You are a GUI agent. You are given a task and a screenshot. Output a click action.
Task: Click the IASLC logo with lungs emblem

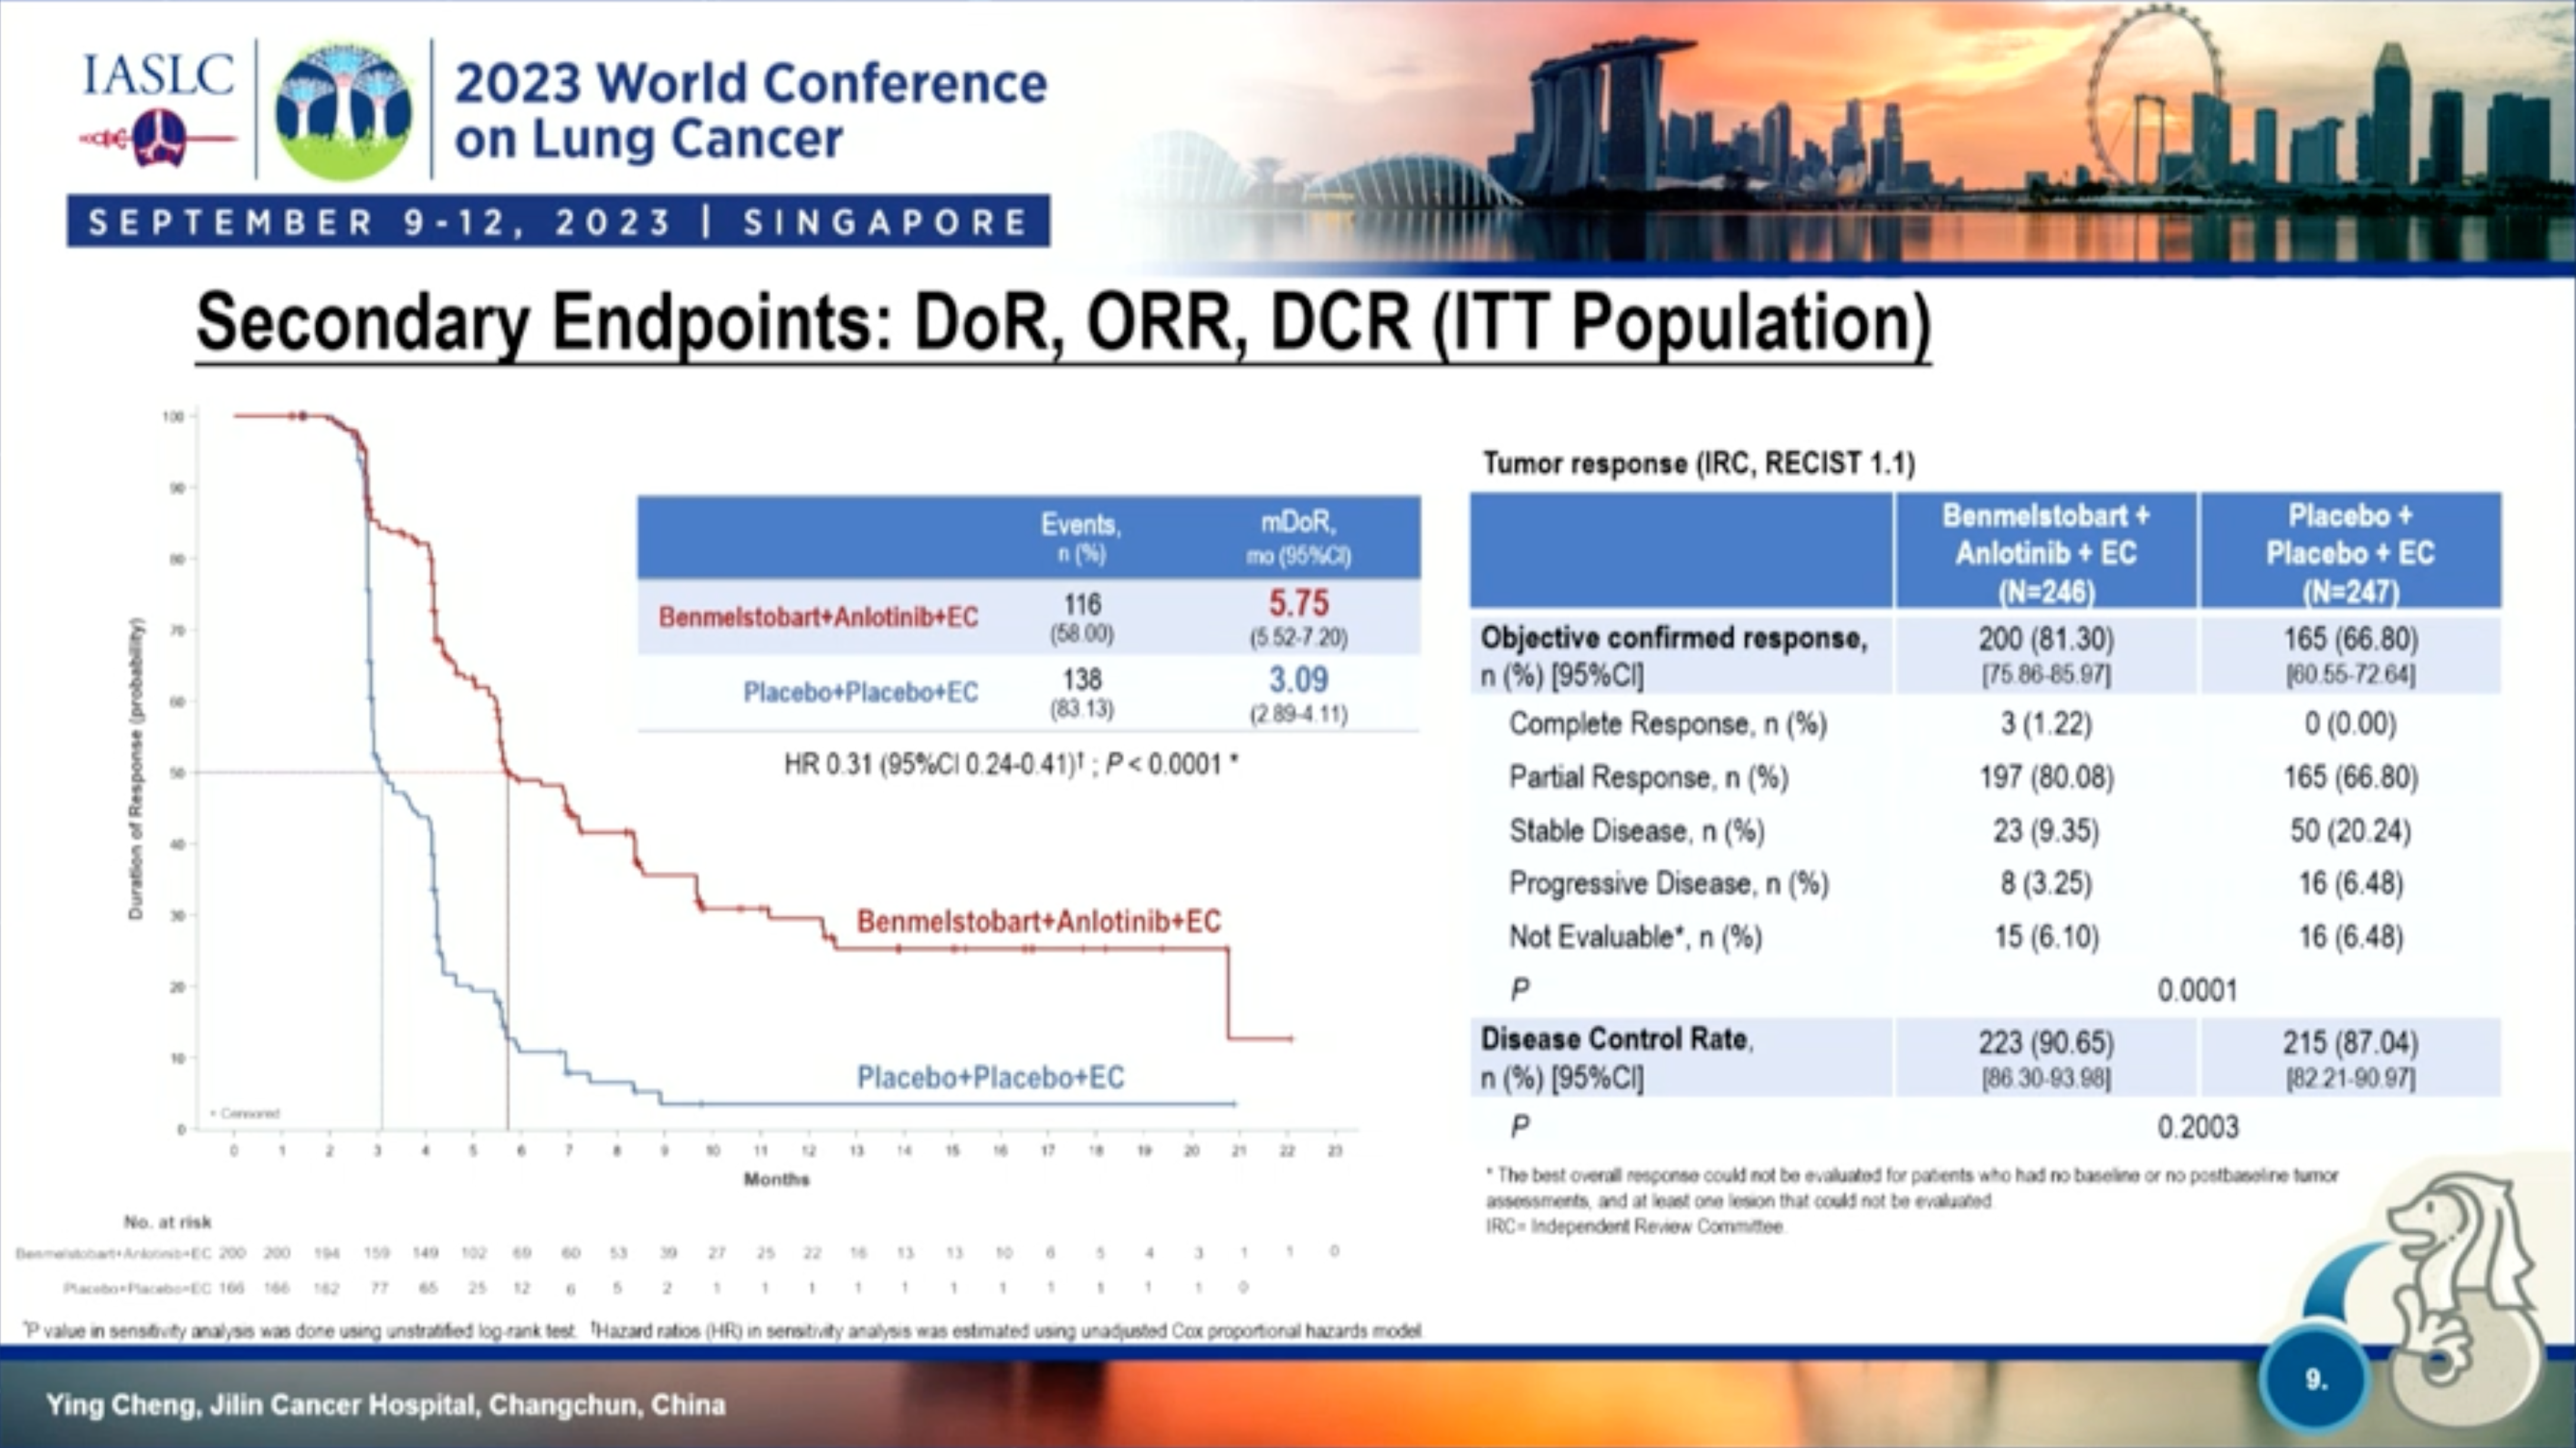158,109
